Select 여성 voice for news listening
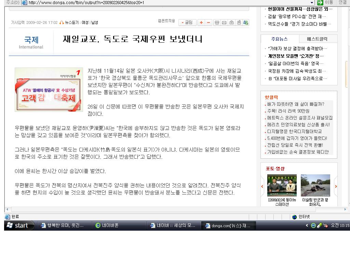Viewport: 350px width, 262px height. [85, 23]
